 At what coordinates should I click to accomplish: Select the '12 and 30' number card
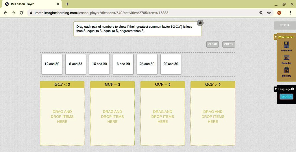(x=52, y=64)
